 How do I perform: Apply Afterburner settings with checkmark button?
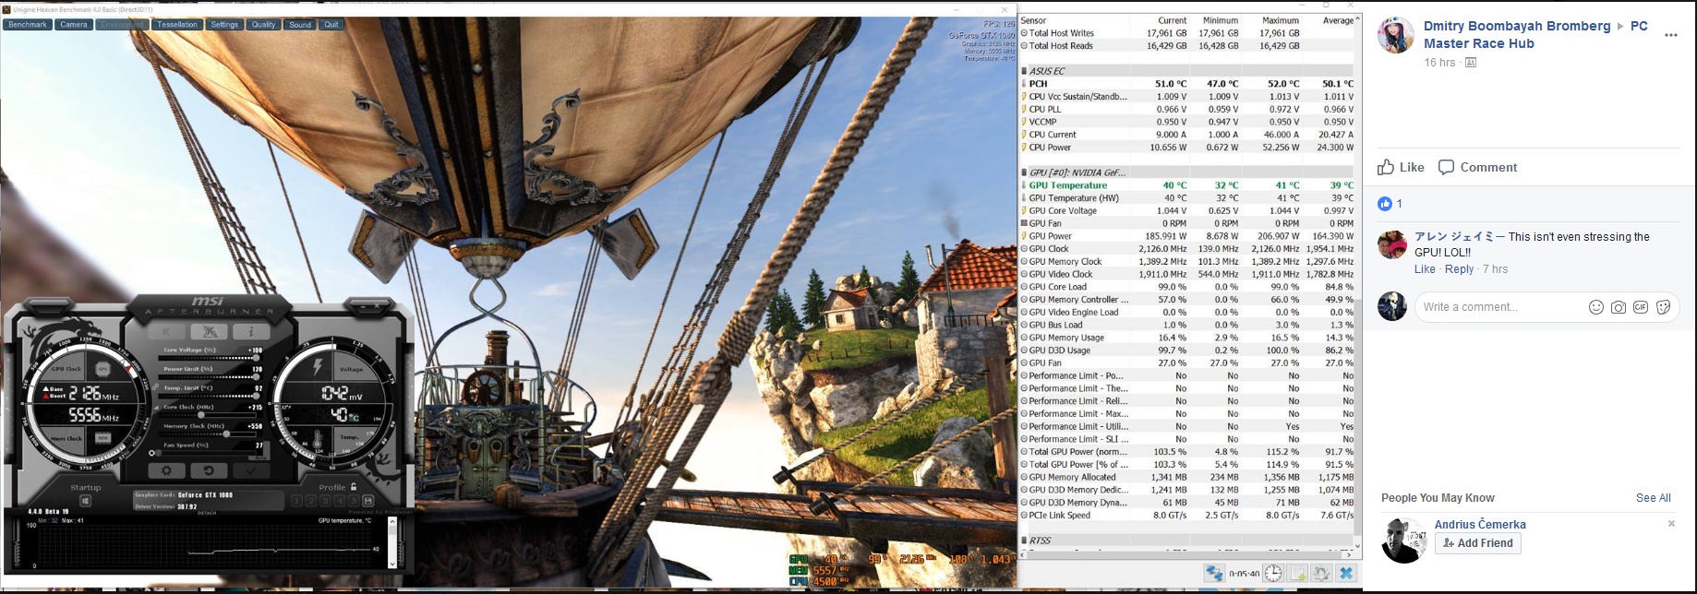coord(251,470)
